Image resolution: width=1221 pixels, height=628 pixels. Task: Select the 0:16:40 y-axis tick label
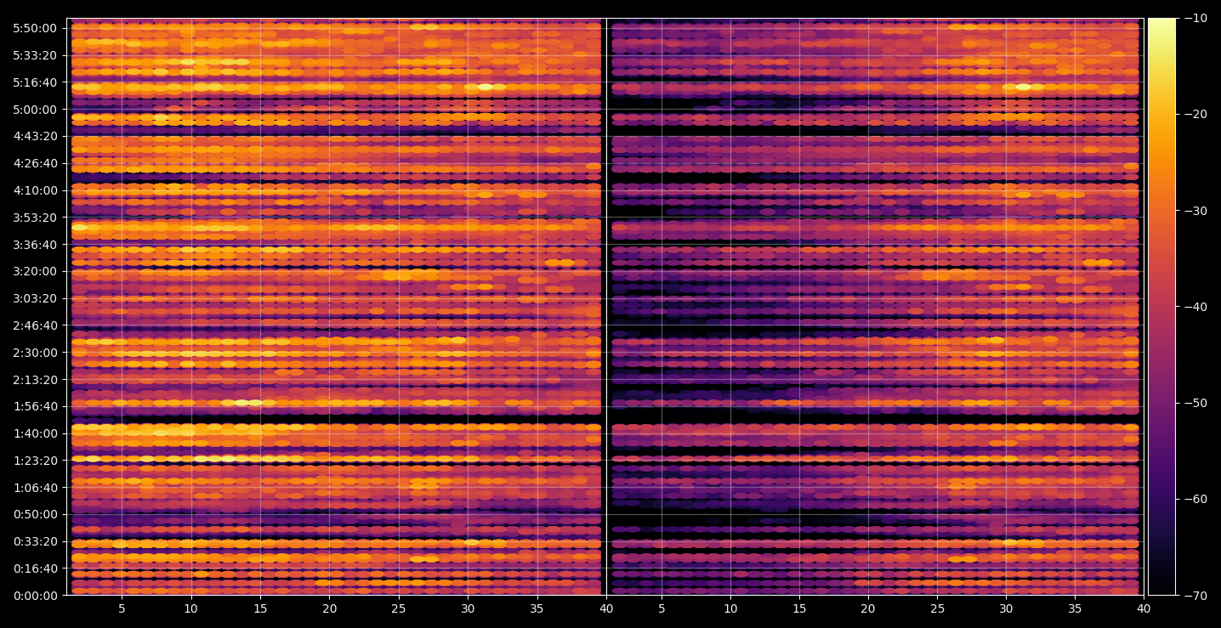point(35,568)
